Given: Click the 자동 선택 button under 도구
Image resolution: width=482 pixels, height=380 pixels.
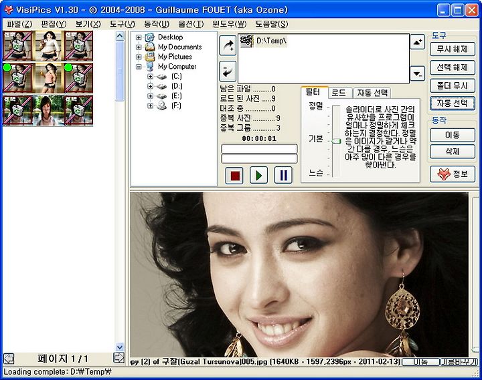Looking at the screenshot, I should [x=452, y=104].
